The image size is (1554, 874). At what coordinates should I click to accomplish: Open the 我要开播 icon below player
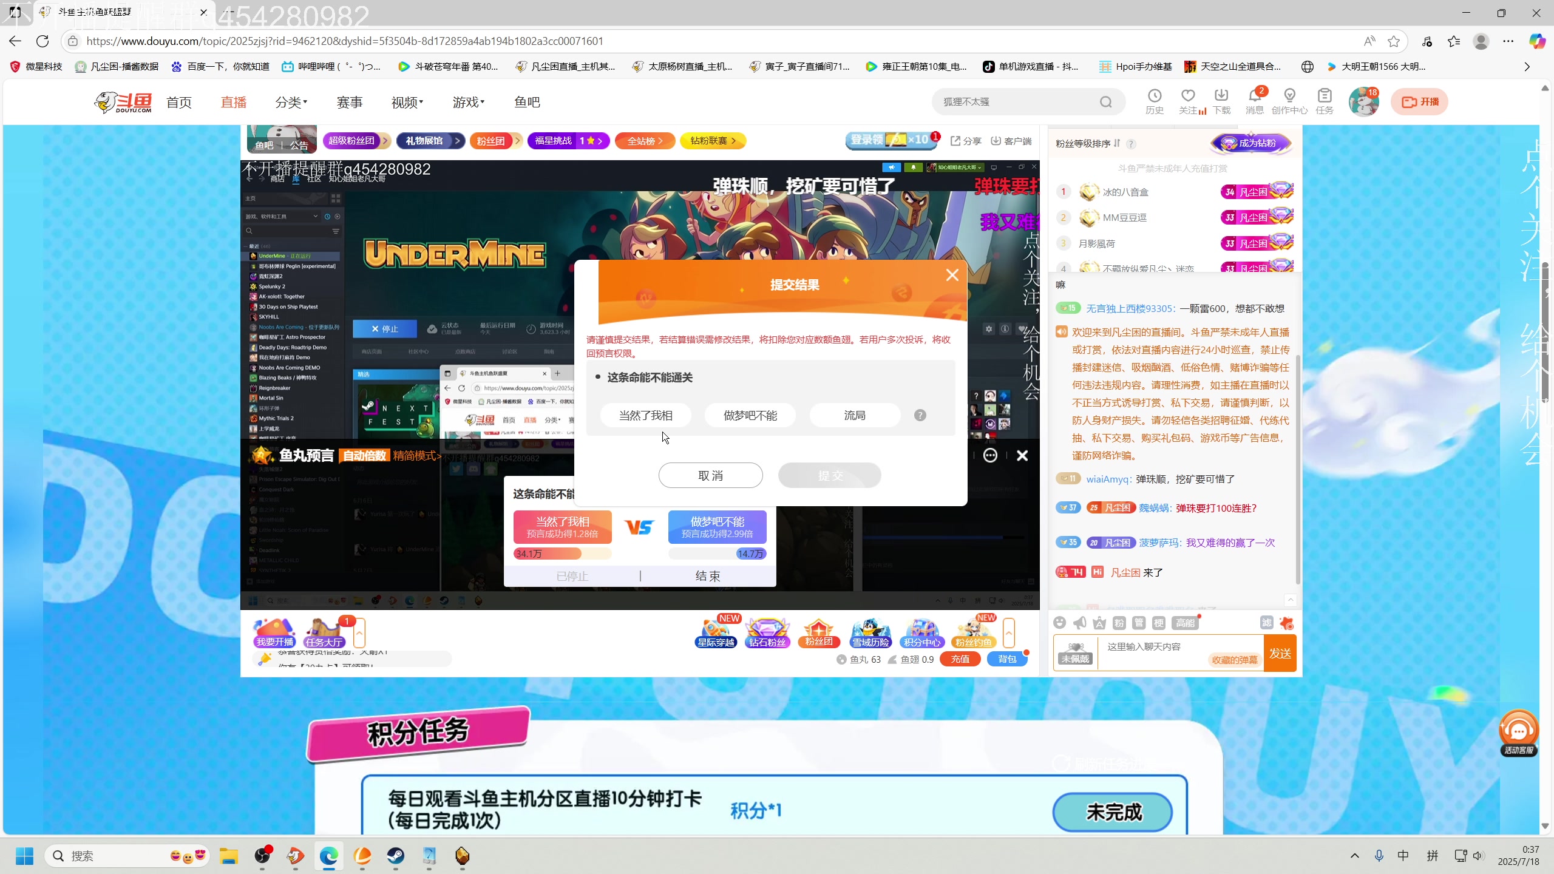[x=275, y=634]
